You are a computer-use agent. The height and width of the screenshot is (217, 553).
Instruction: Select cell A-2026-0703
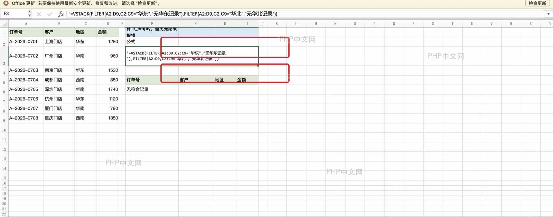(26, 70)
